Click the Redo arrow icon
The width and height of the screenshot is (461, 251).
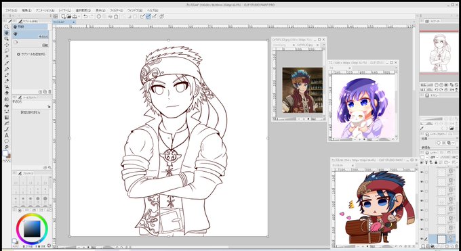pyautogui.click(x=92, y=17)
